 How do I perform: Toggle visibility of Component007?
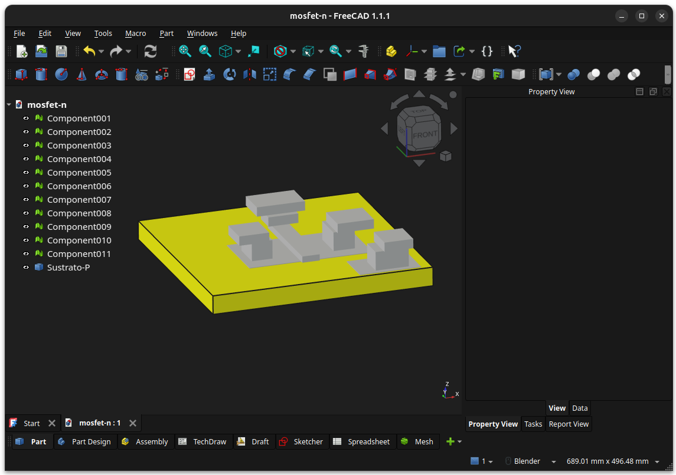[26, 200]
